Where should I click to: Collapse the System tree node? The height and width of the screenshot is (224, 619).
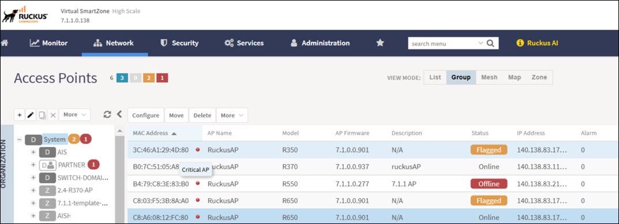pos(19,139)
